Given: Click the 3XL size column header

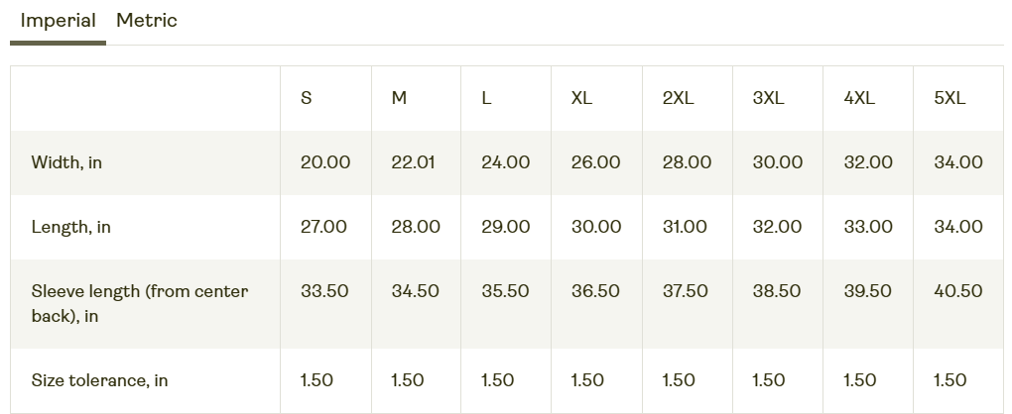Looking at the screenshot, I should [x=768, y=98].
